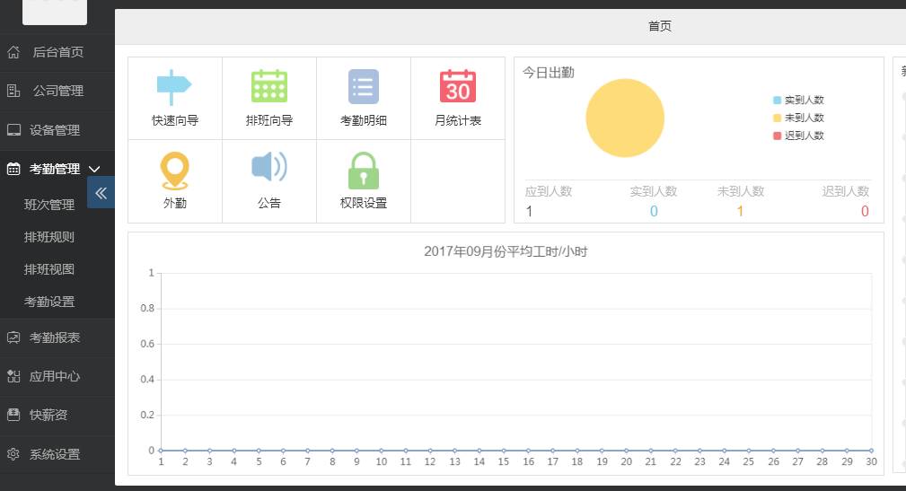Open 公司管理 menu item
The height and width of the screenshot is (491, 906).
click(57, 91)
